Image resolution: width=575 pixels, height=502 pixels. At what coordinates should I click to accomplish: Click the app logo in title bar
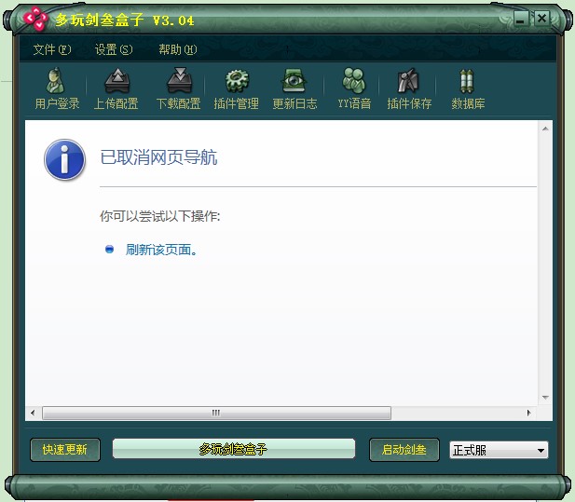(35, 19)
